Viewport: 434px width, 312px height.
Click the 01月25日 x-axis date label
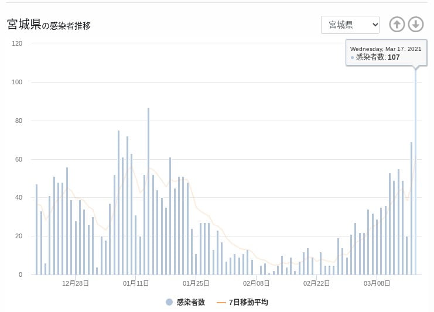coord(196,283)
